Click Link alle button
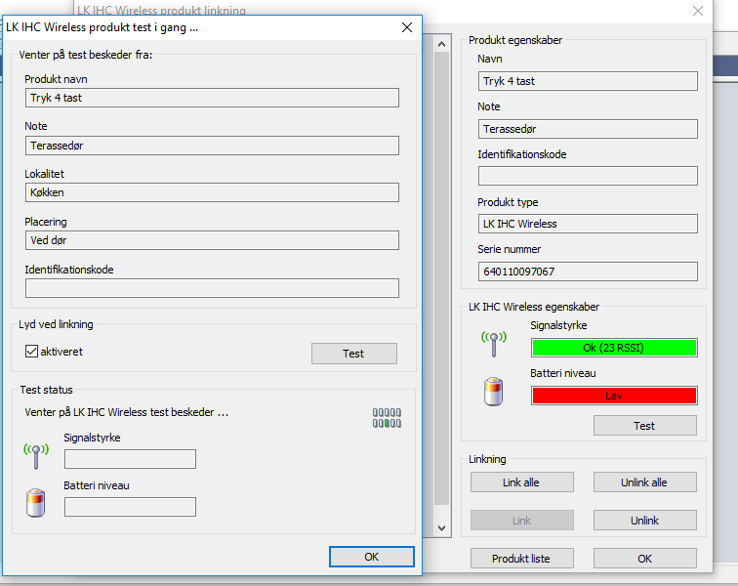 click(522, 481)
